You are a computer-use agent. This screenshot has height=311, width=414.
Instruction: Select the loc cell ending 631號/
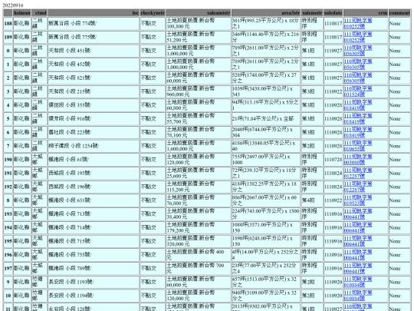94,200
